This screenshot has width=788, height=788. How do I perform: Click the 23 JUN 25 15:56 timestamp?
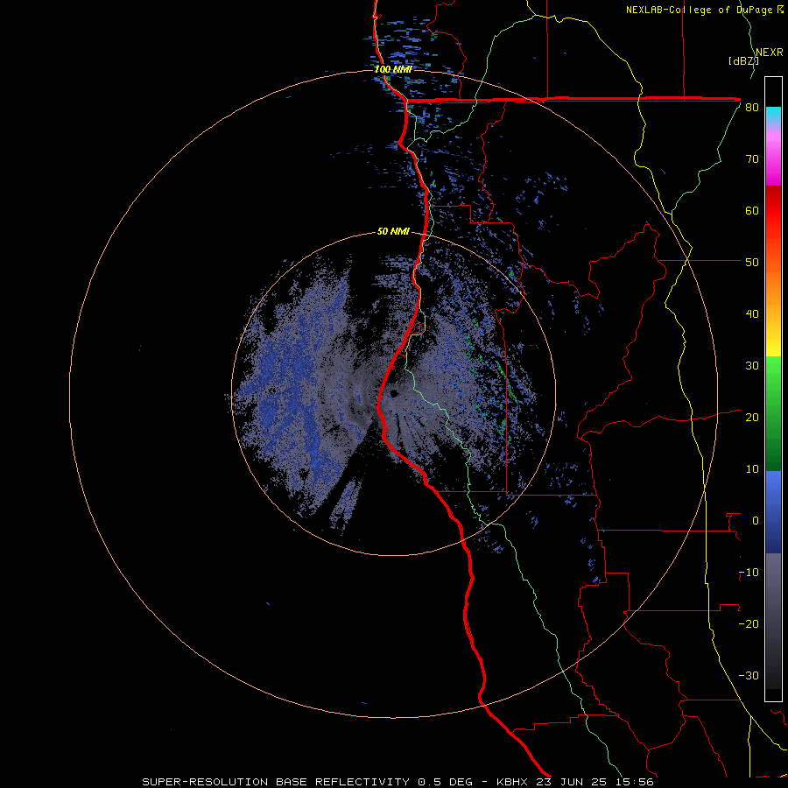(x=595, y=782)
